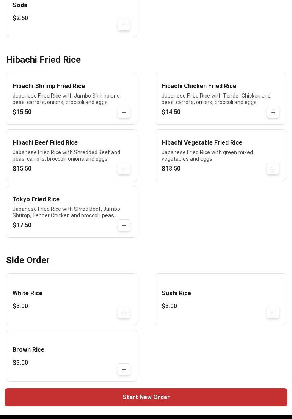Click the Start New Order button

coord(146,397)
